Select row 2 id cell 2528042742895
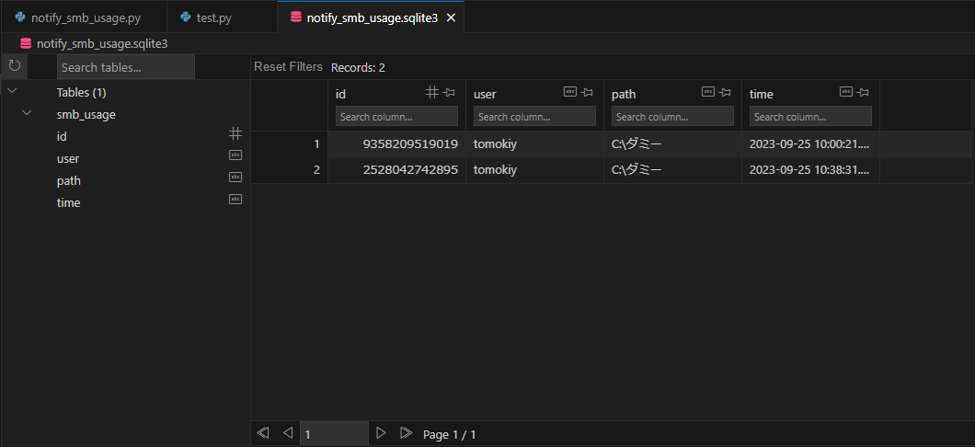The height and width of the screenshot is (447, 975). tap(410, 169)
